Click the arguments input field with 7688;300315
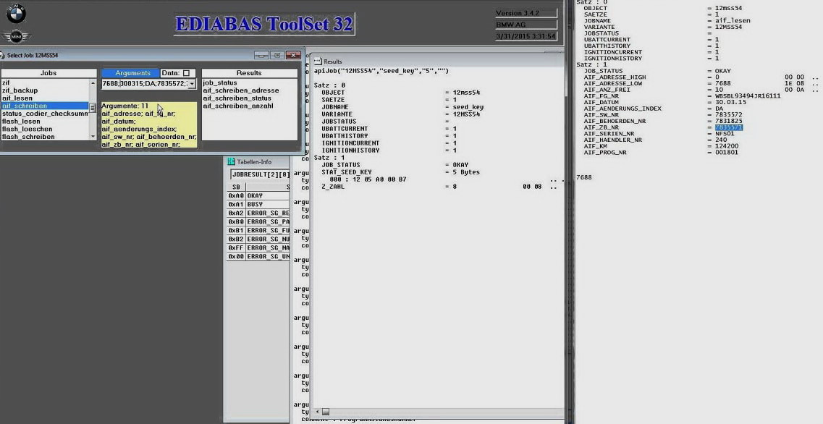The image size is (823, 424). tap(144, 84)
